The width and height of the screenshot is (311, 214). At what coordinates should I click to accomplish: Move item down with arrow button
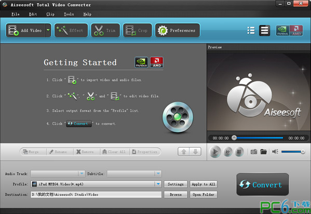pyautogui.click(x=195, y=152)
